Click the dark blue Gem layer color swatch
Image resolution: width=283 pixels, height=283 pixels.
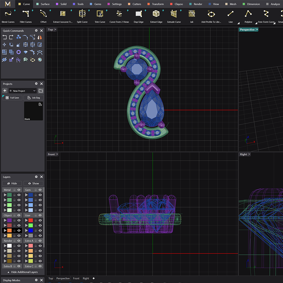click(x=31, y=195)
